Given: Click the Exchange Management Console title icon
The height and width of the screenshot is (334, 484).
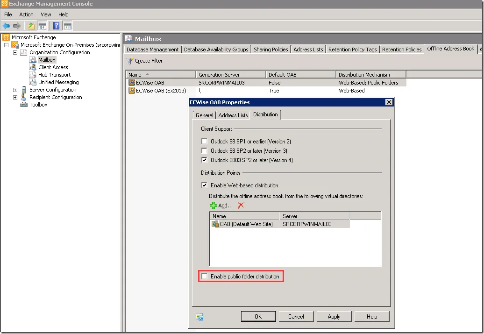Looking at the screenshot, I should tap(4, 4).
